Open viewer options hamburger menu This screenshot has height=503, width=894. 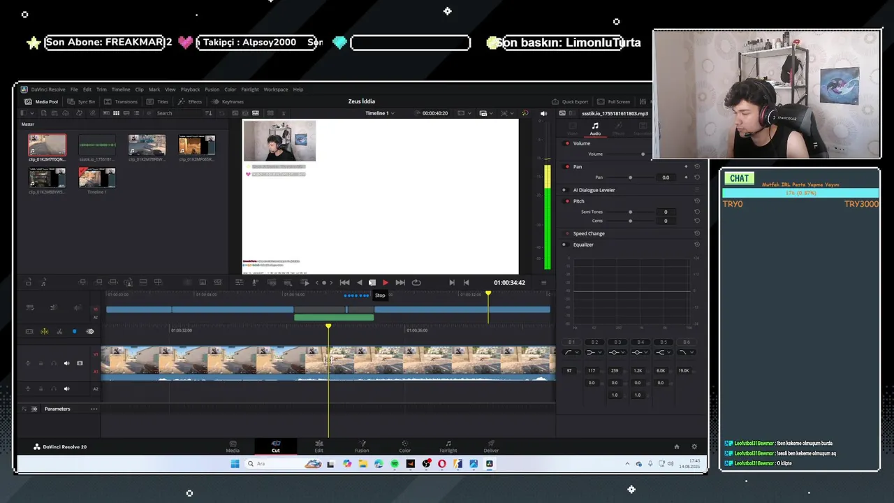coord(543,282)
